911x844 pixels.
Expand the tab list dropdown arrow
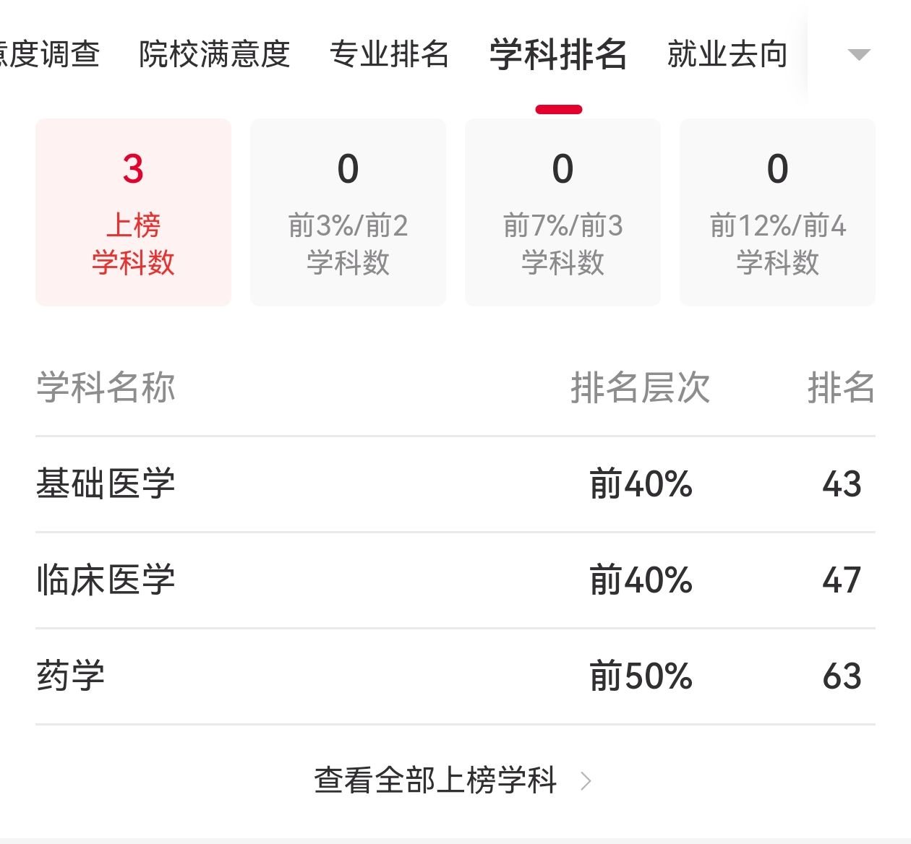(858, 55)
